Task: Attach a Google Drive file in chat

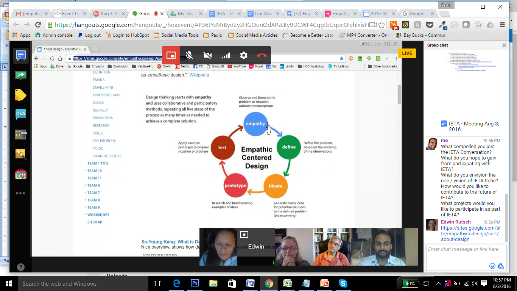Action: click(500, 266)
